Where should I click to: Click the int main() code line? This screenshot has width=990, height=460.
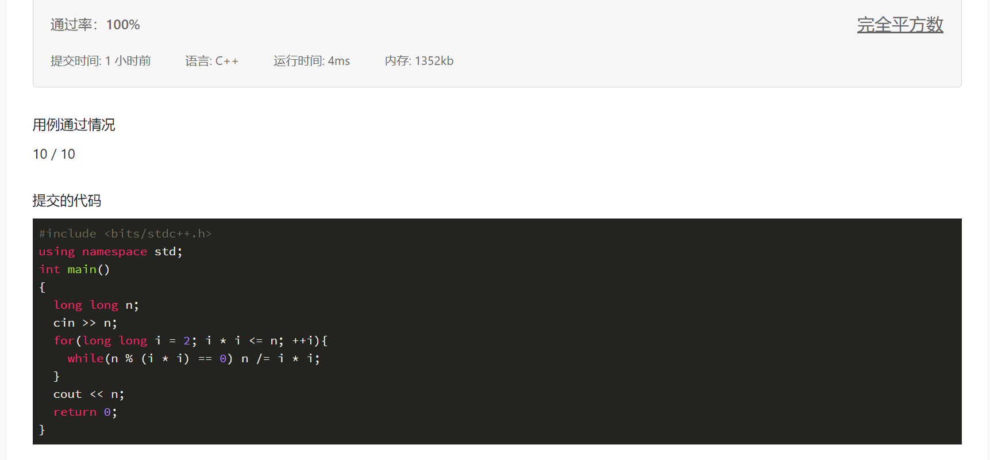point(74,269)
